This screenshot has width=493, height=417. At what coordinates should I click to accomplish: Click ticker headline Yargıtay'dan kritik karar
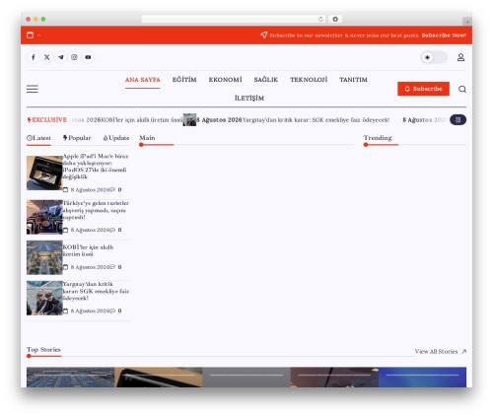tap(316, 120)
